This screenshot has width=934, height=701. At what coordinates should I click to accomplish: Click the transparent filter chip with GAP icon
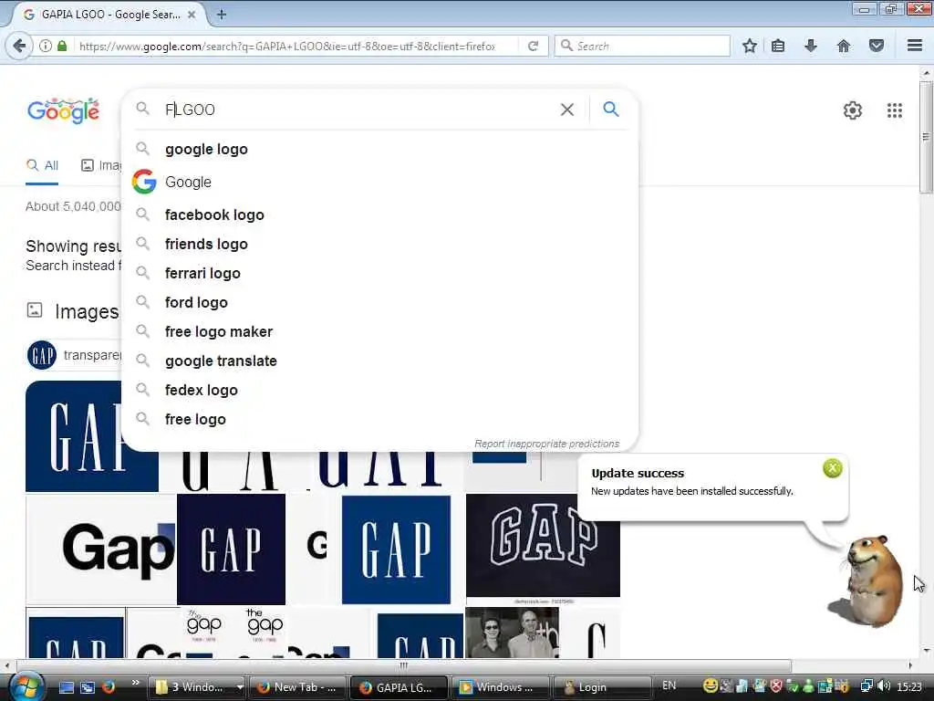[x=74, y=355]
